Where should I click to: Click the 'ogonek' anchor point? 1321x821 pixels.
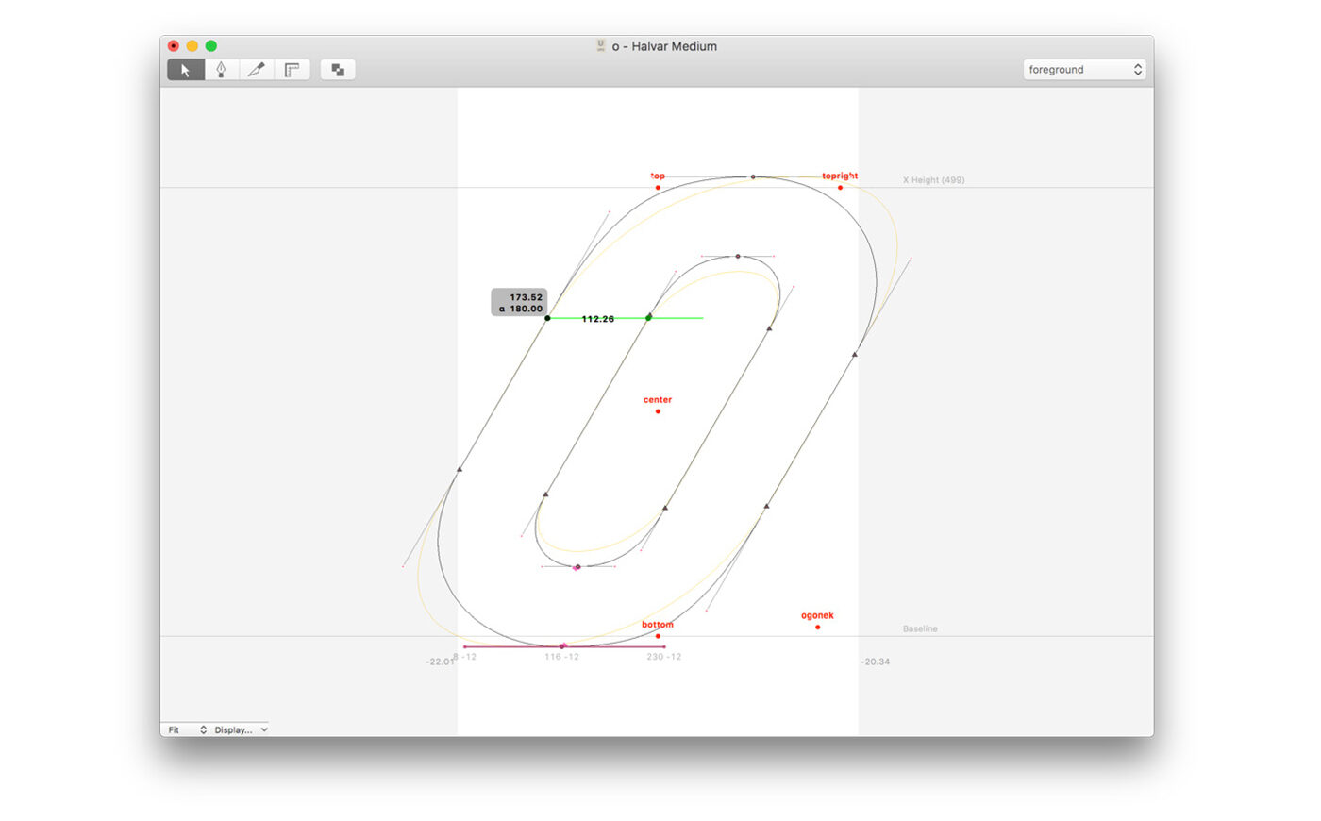pyautogui.click(x=817, y=627)
